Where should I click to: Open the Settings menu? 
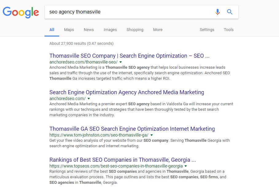coord(207,30)
